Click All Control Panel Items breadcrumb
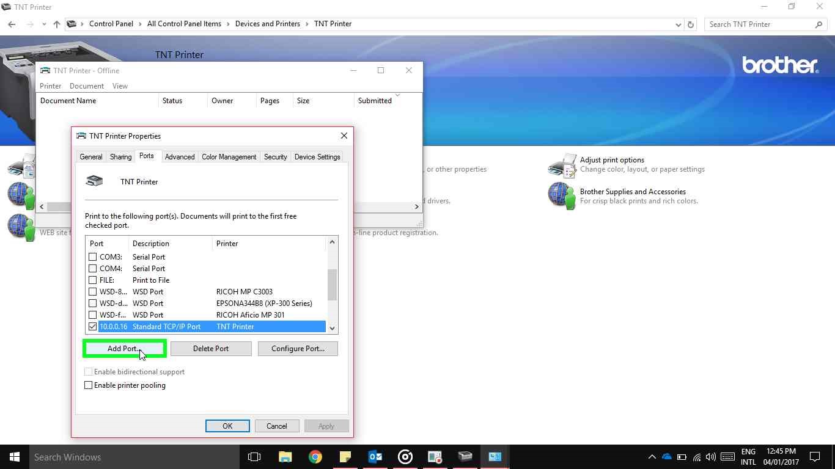 pos(184,24)
